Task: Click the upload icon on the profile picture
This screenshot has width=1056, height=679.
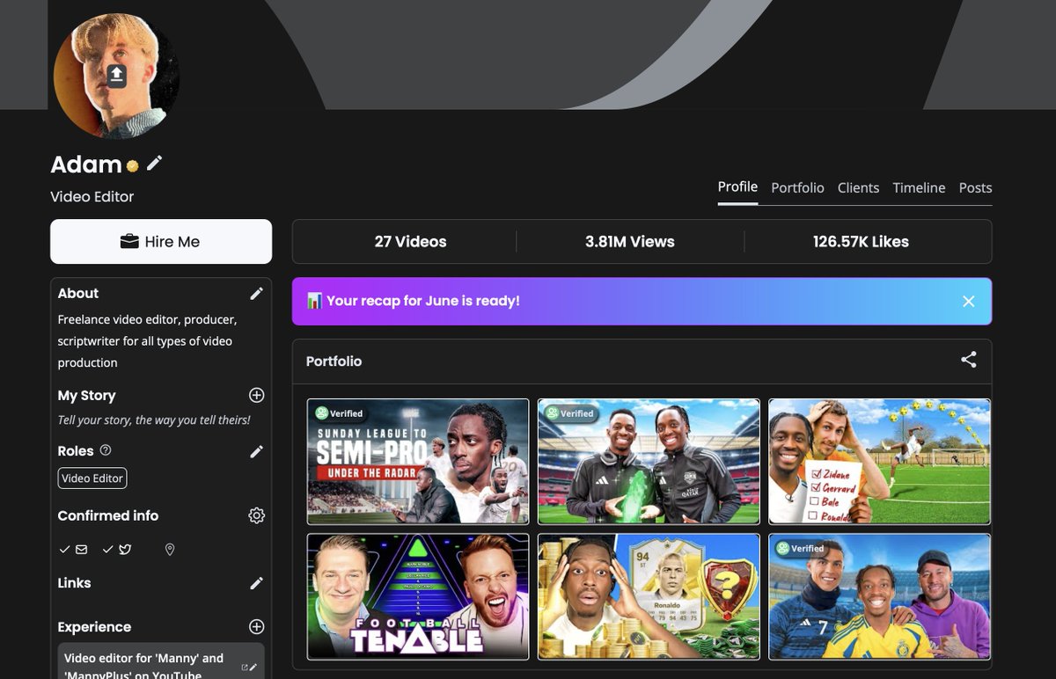Action: pos(115,77)
